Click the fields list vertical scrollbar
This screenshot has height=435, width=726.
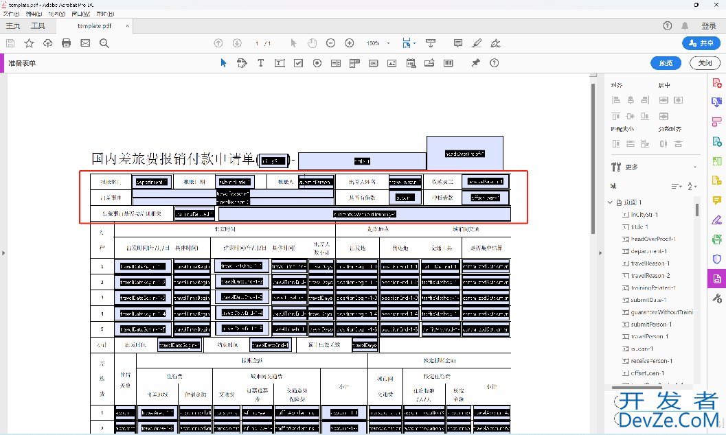(x=697, y=209)
